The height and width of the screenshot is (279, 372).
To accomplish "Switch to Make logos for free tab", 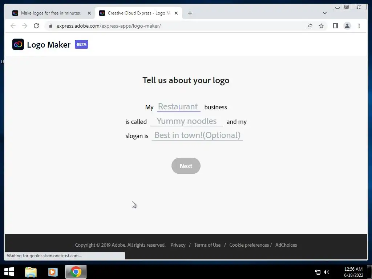I will coord(51,13).
